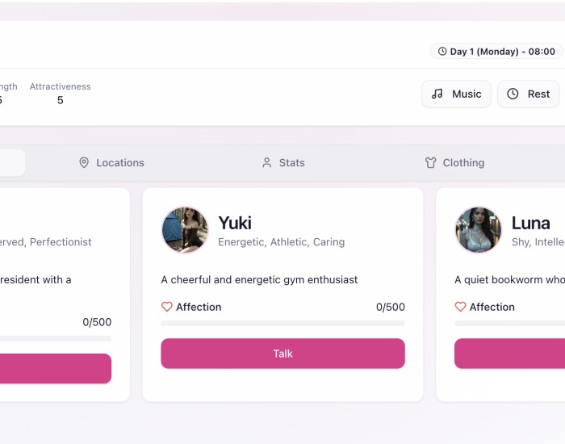Click Luna's avatar photo
This screenshot has width=565, height=444.
[479, 230]
